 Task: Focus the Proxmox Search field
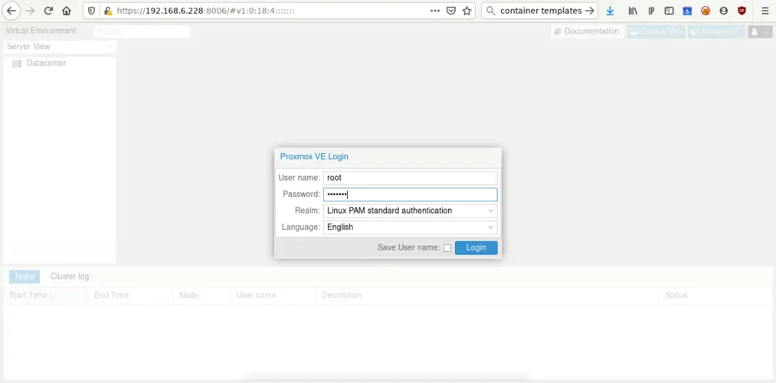click(x=142, y=31)
